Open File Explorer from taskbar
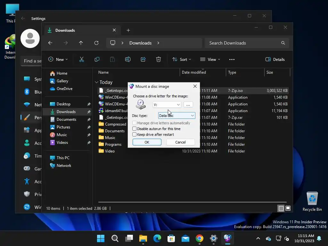328x246 pixels. click(143, 238)
